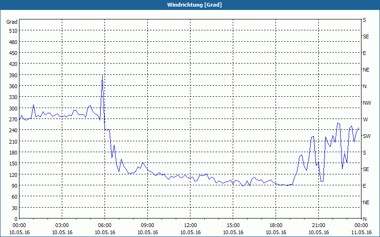Select the 30 degree axis label
The image size is (380, 237).
[x=15, y=208]
